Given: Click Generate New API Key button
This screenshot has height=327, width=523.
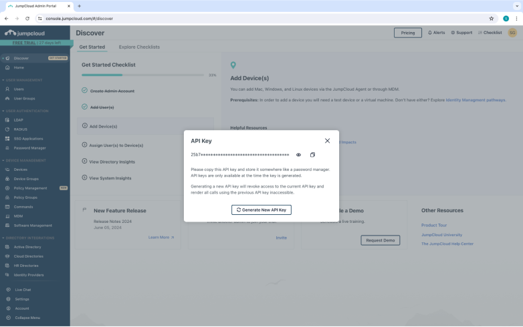Looking at the screenshot, I should click(x=261, y=210).
